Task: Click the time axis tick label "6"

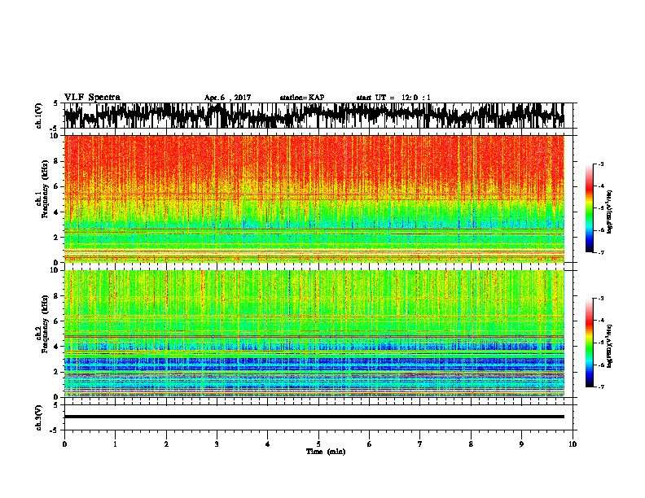Action: [x=370, y=444]
